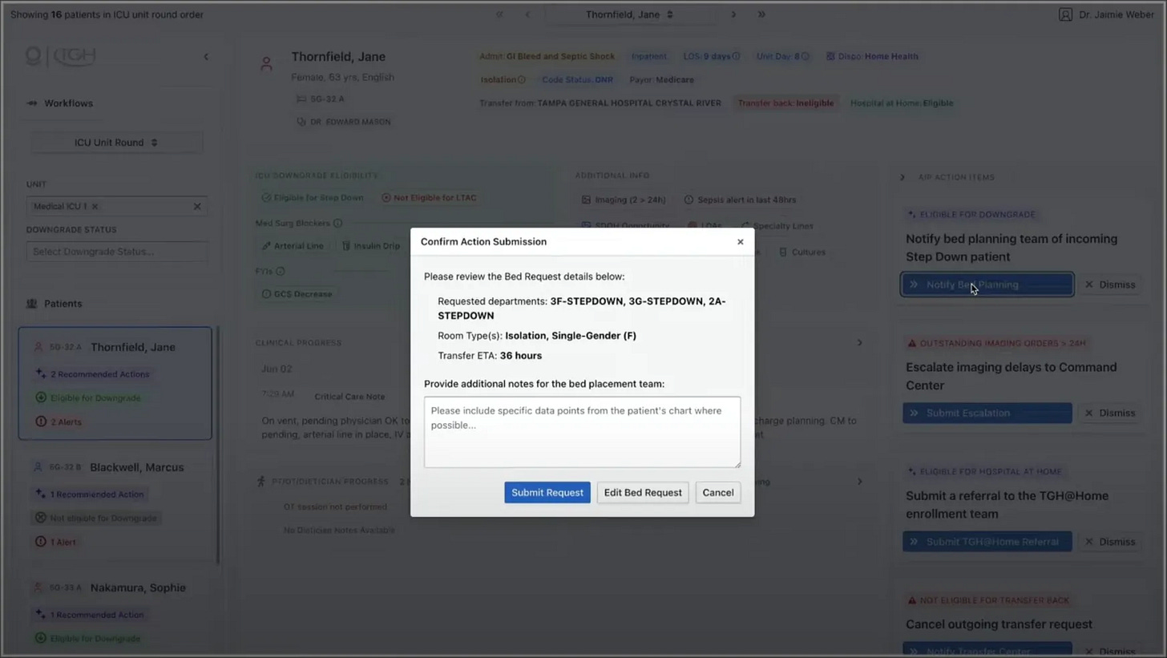Click the FYIs info icon

(x=280, y=272)
